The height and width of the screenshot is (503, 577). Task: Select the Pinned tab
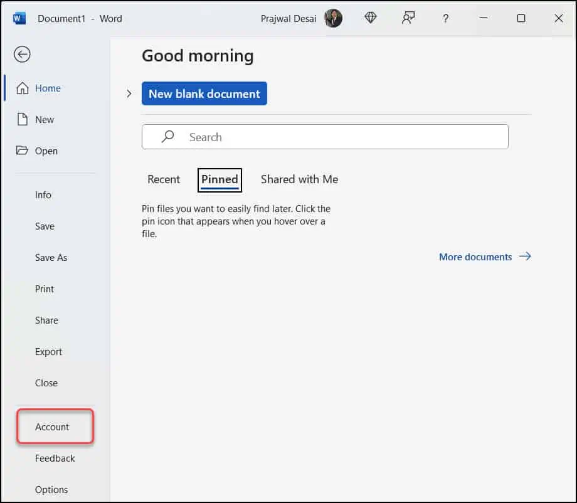(220, 180)
